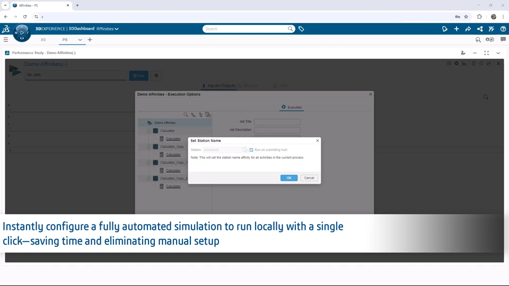Open the Chrome extensions puzzle icon
The width and height of the screenshot is (509, 286).
pyautogui.click(x=479, y=16)
